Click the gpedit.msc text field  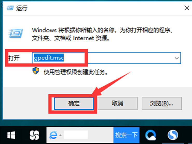(x=106, y=58)
